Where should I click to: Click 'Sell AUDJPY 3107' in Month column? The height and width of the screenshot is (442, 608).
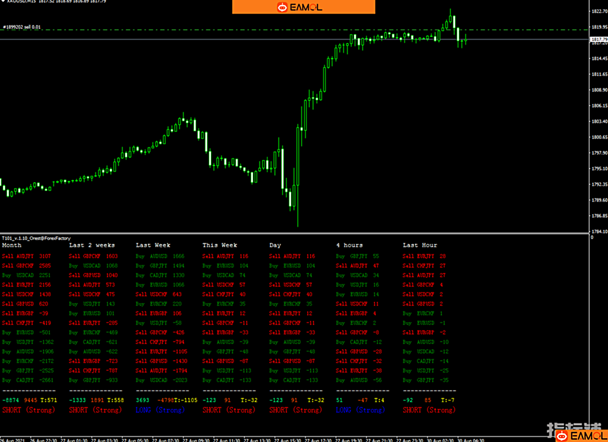coord(27,256)
